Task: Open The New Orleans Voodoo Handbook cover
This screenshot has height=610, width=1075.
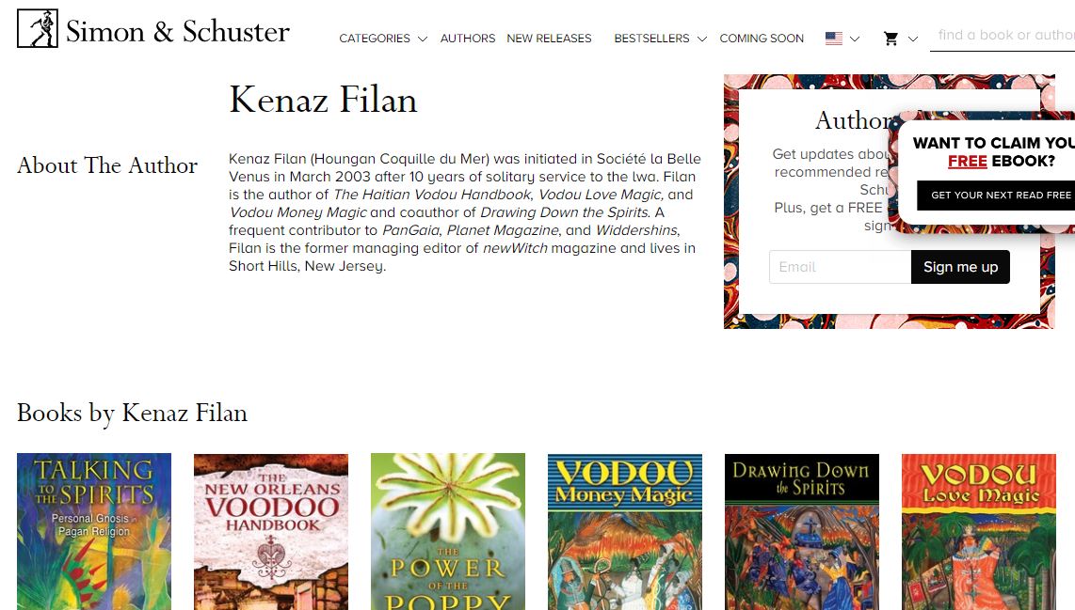Action: (x=271, y=531)
